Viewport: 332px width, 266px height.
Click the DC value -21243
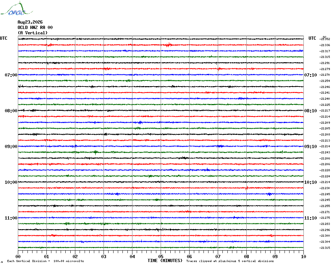[325, 152]
